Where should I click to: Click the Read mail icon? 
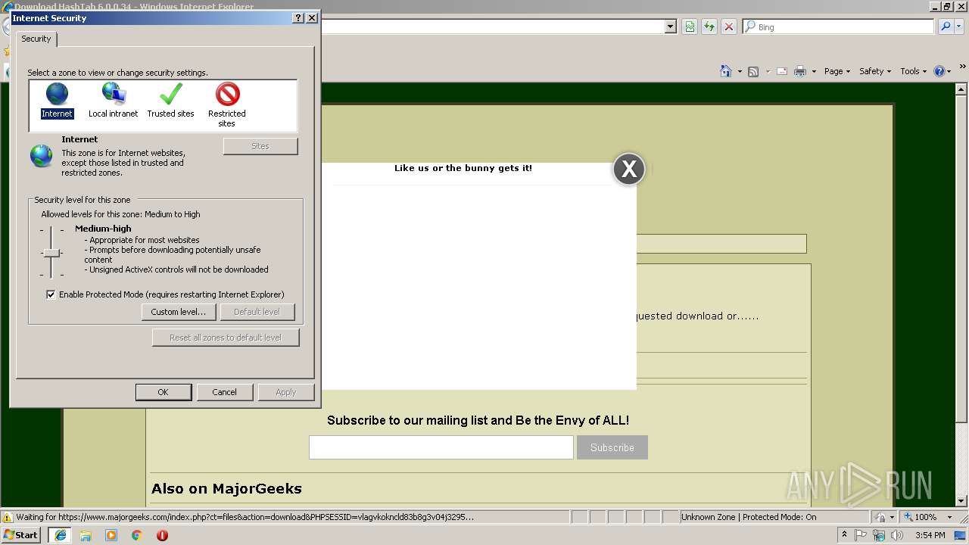point(782,71)
